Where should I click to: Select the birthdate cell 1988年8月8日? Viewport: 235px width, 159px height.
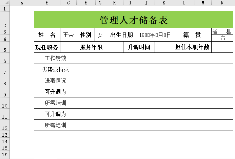pyautogui.click(x=155, y=35)
